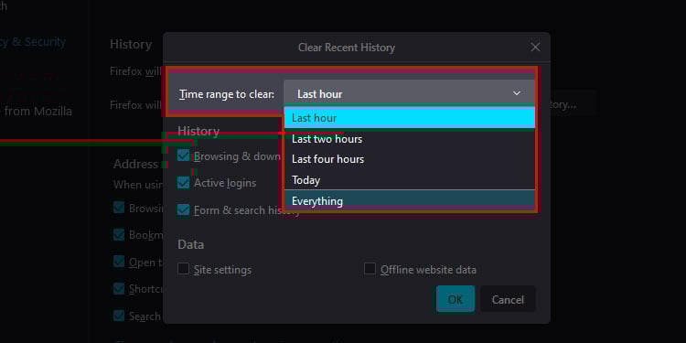The image size is (686, 343).
Task: Enable Offline website data checkbox
Action: [370, 269]
